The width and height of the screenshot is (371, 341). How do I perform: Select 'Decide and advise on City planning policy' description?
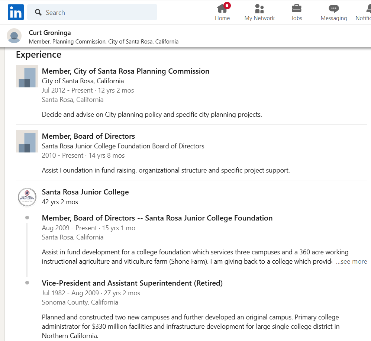[x=152, y=115]
